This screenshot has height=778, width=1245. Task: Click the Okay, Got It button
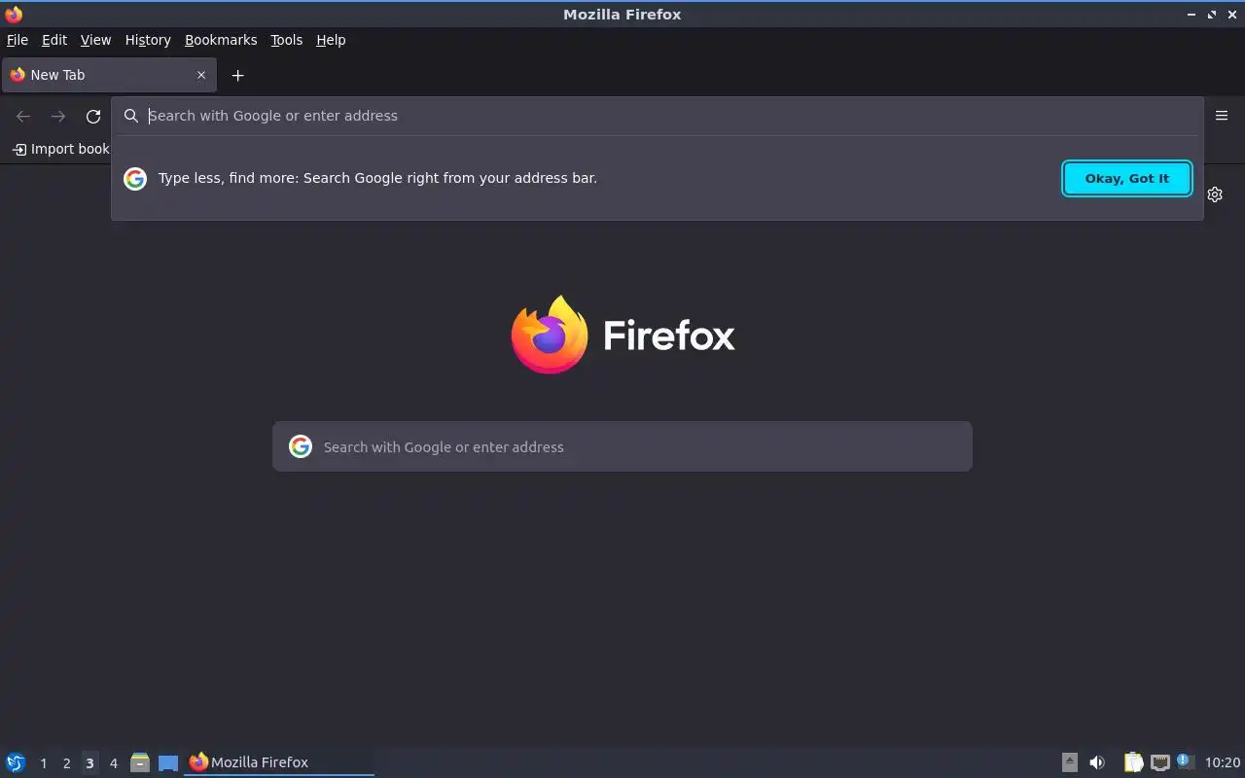[x=1127, y=178]
